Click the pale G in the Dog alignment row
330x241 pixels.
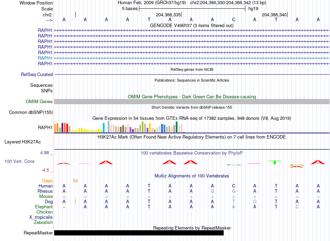click(x=255, y=202)
